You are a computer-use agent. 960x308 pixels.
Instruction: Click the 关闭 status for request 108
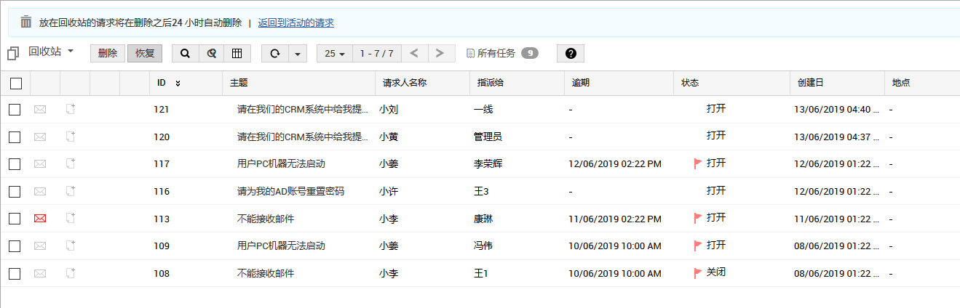point(715,272)
